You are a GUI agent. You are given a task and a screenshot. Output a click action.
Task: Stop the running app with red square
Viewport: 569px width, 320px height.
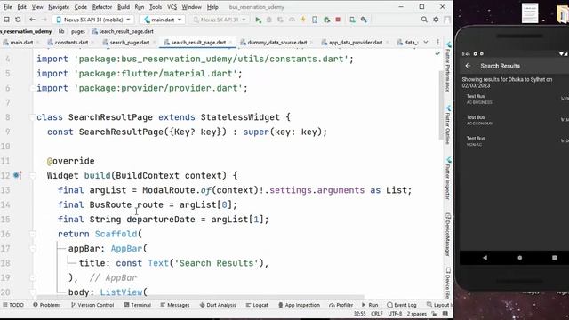pyautogui.click(x=338, y=20)
